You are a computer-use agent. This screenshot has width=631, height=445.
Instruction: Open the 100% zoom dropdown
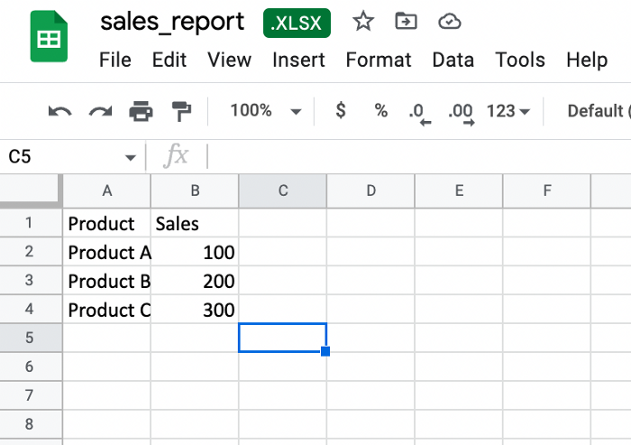pos(266,111)
